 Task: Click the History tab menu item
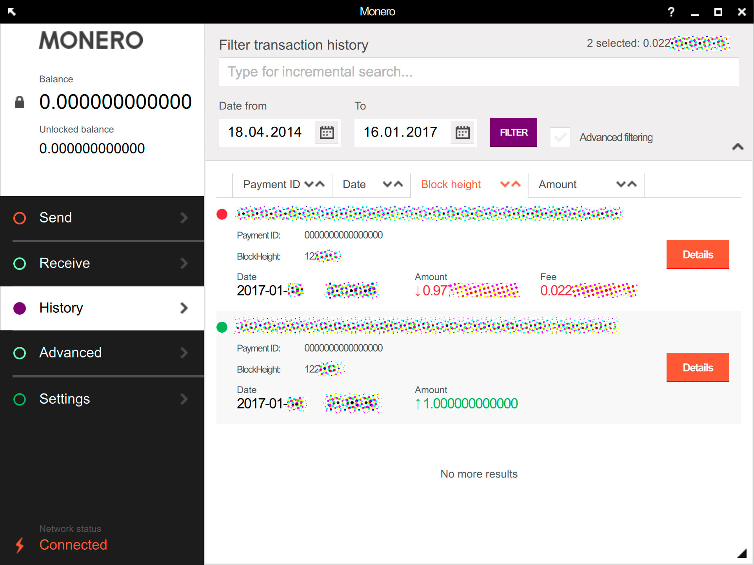coord(102,308)
